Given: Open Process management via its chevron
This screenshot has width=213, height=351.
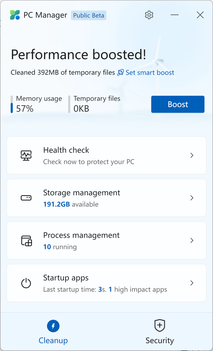Looking at the screenshot, I should pyautogui.click(x=192, y=240).
